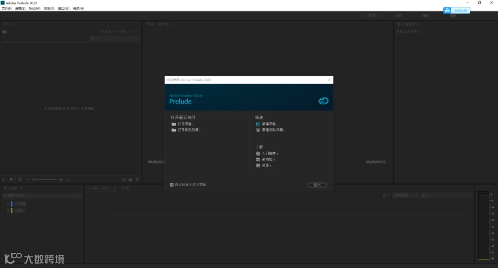Open the 窗口(W) menu

64,9
